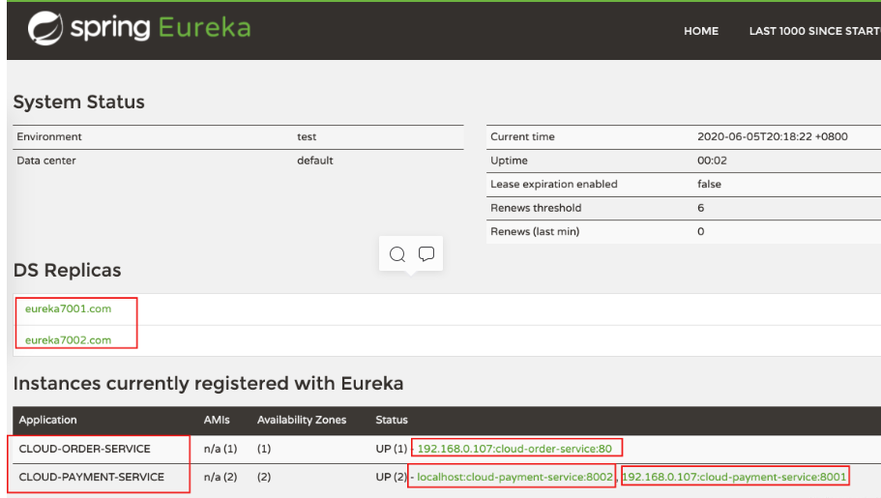
Task: Click the Data center label
Action: (46, 161)
